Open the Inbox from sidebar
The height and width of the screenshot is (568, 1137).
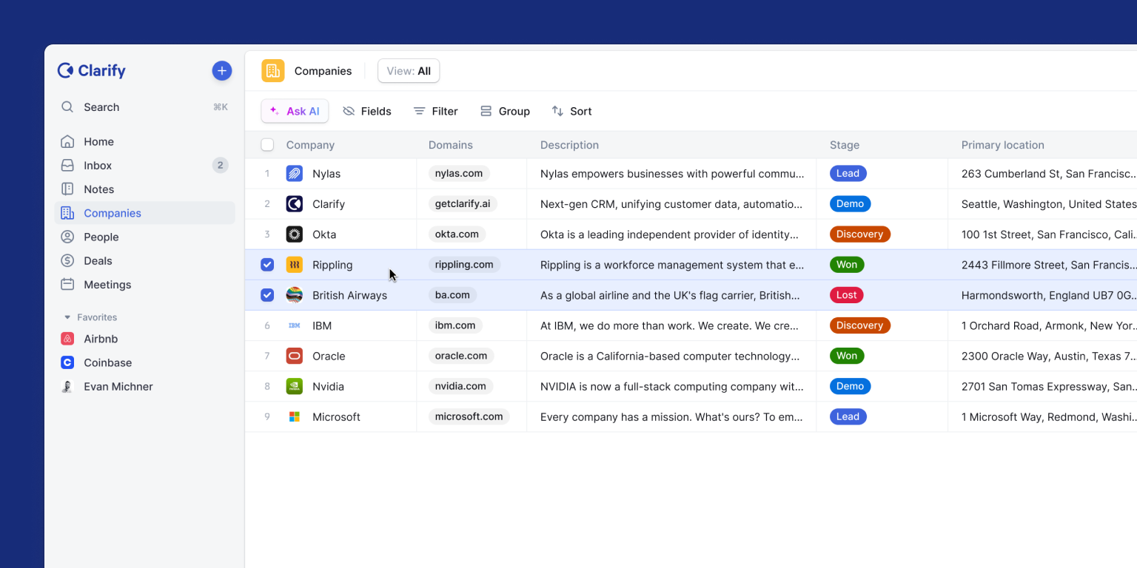(144, 166)
